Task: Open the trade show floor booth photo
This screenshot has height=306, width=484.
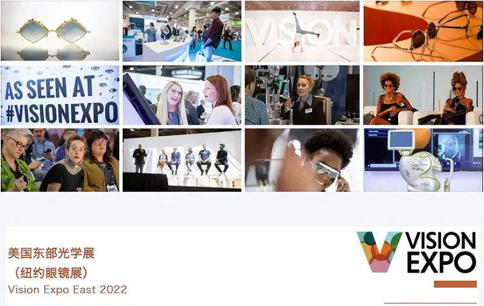Action: [x=182, y=31]
